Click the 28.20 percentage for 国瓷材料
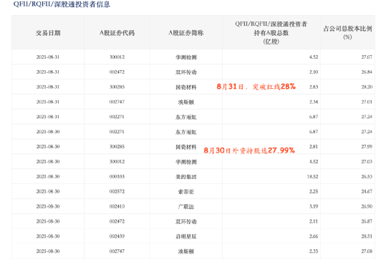 [367, 87]
